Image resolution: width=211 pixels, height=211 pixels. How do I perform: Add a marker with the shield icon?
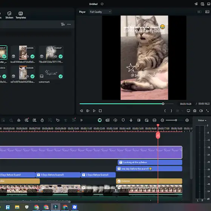pyautogui.click(x=123, y=120)
